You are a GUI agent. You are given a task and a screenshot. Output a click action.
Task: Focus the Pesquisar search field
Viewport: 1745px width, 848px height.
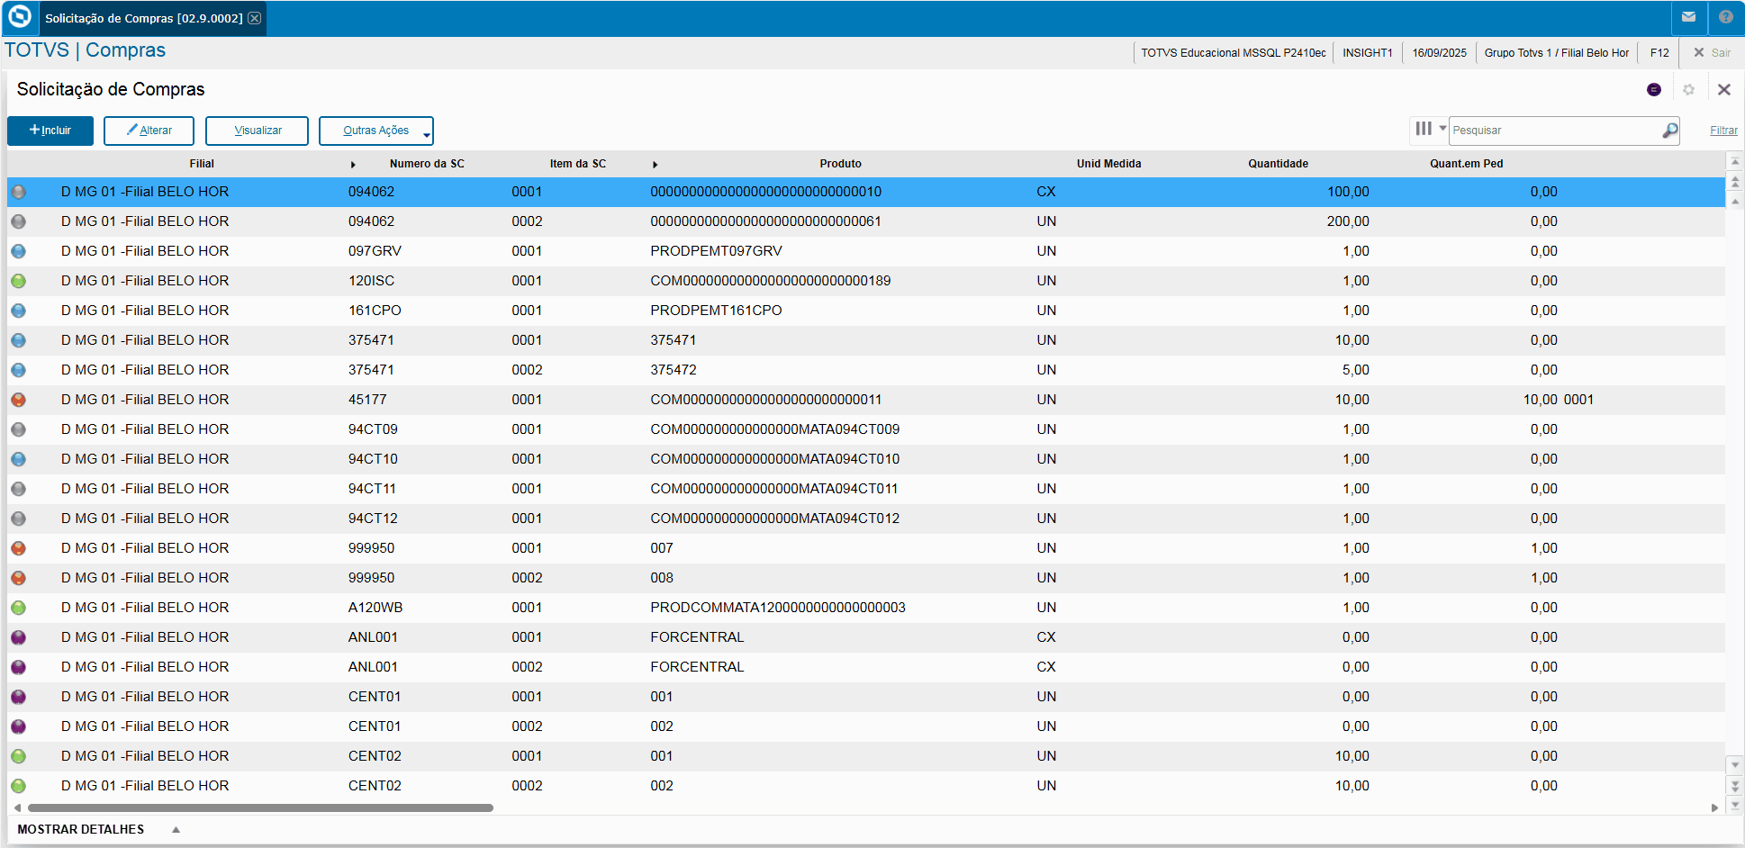[x=1555, y=131]
